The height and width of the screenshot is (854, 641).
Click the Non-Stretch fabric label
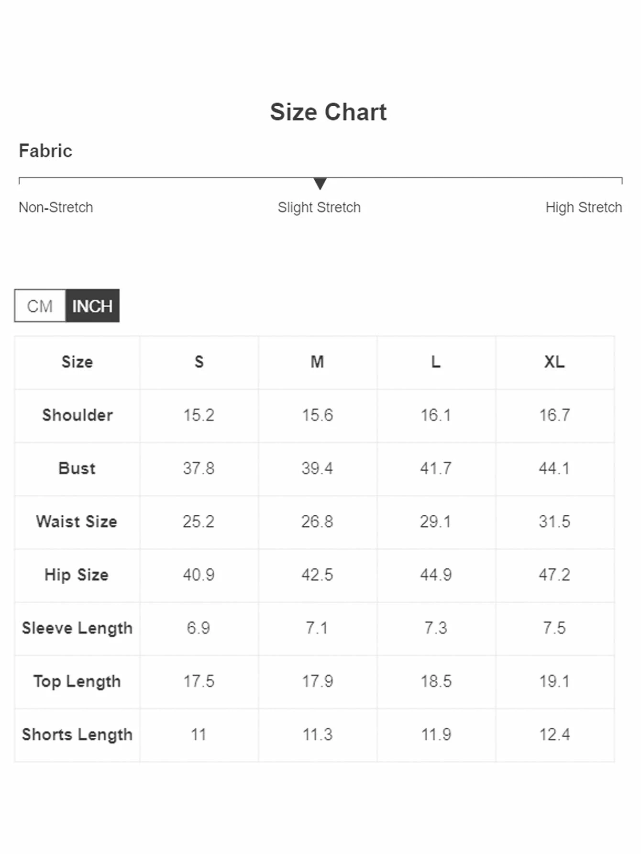click(x=55, y=207)
